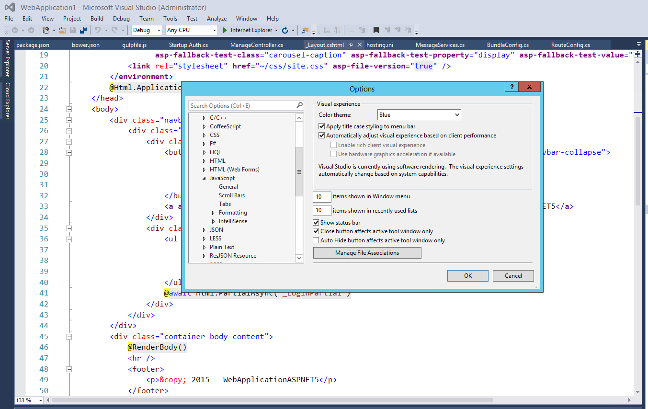Click the single-disk Save icon
Viewport: 648px width, 409px height.
pyautogui.click(x=73, y=30)
